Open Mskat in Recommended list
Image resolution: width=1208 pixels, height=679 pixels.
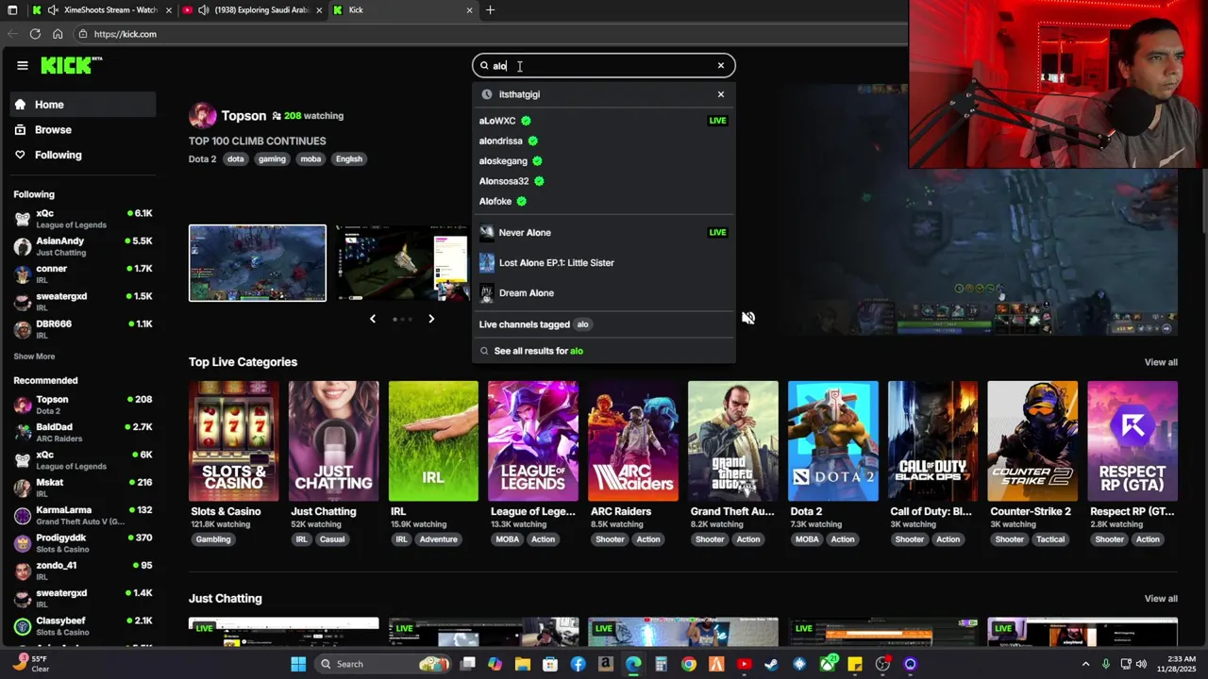click(x=82, y=488)
